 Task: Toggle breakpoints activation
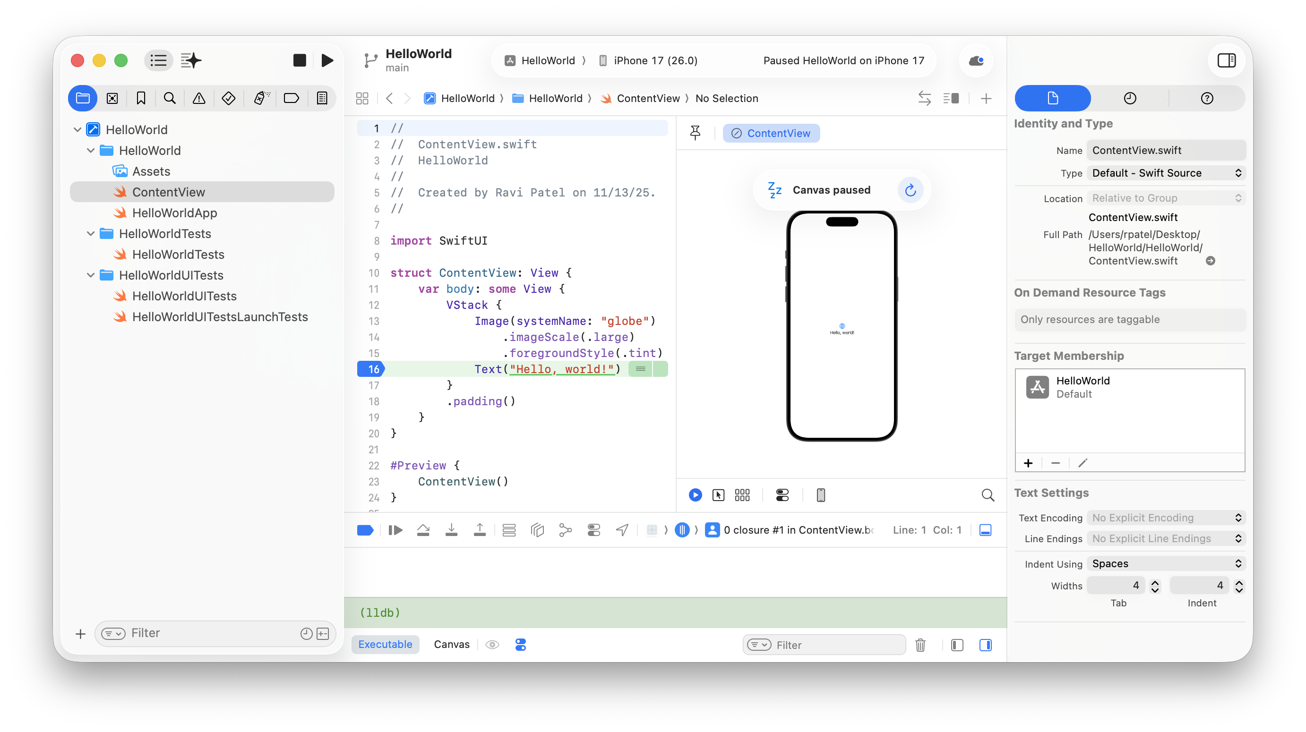(365, 530)
